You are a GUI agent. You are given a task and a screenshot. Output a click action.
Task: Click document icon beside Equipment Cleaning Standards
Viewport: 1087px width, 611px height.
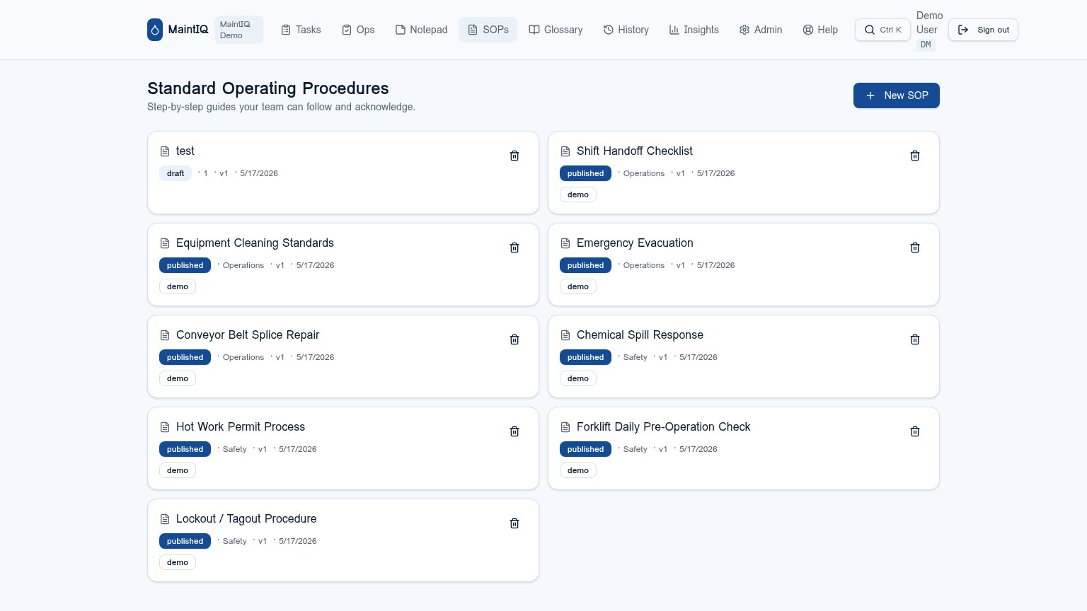[x=165, y=243]
